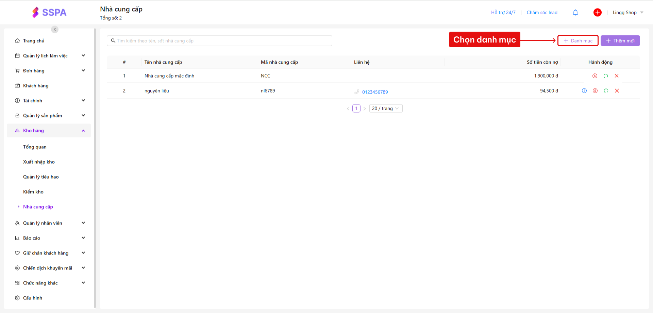The image size is (653, 313).
Task: Go to next page arrow
Action: pos(365,109)
